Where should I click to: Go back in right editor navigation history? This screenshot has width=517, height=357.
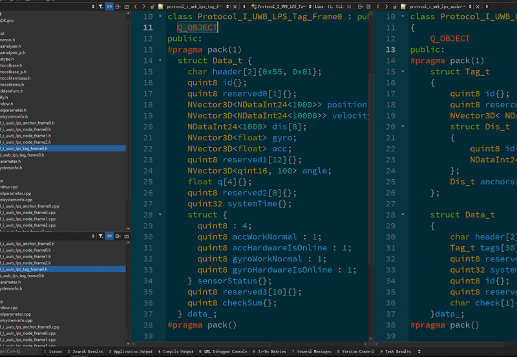(378, 6)
